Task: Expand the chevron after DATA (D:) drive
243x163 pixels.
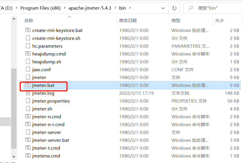Action: pos(17,8)
